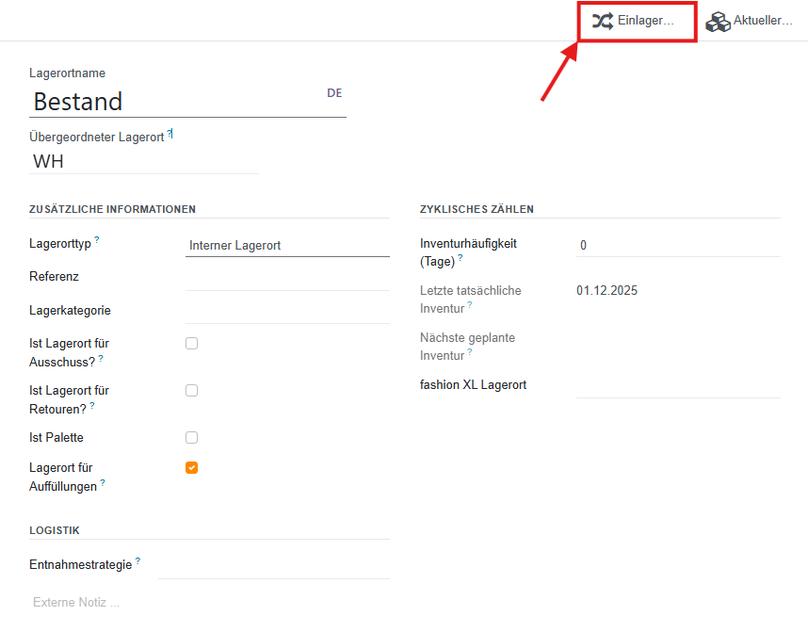Click help icon next to Inventurhäufigkeit (Tage)
The height and width of the screenshot is (632, 808).
click(461, 258)
